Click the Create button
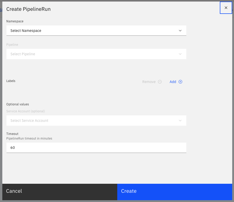This screenshot has height=202, width=234. point(175,191)
